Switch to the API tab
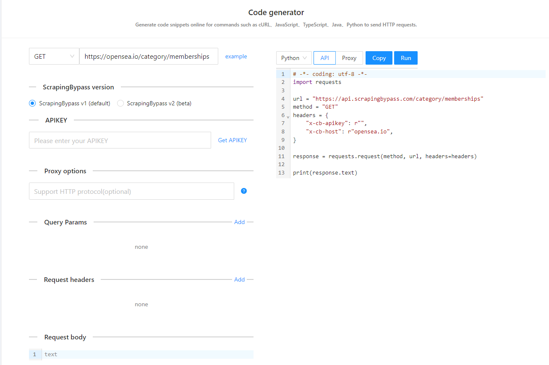The height and width of the screenshot is (365, 549). [324, 58]
